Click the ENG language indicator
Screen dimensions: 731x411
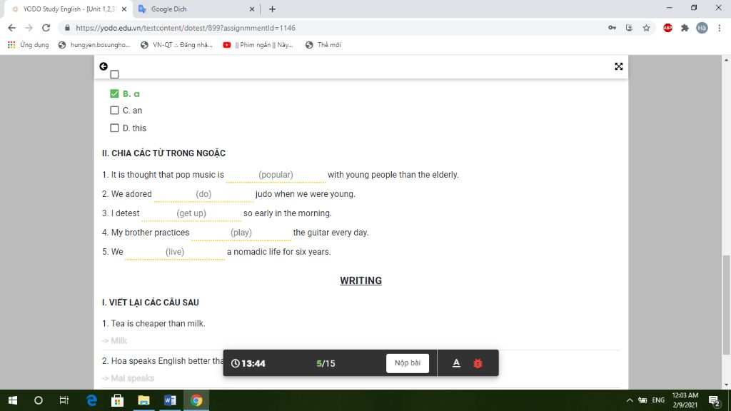coord(658,400)
